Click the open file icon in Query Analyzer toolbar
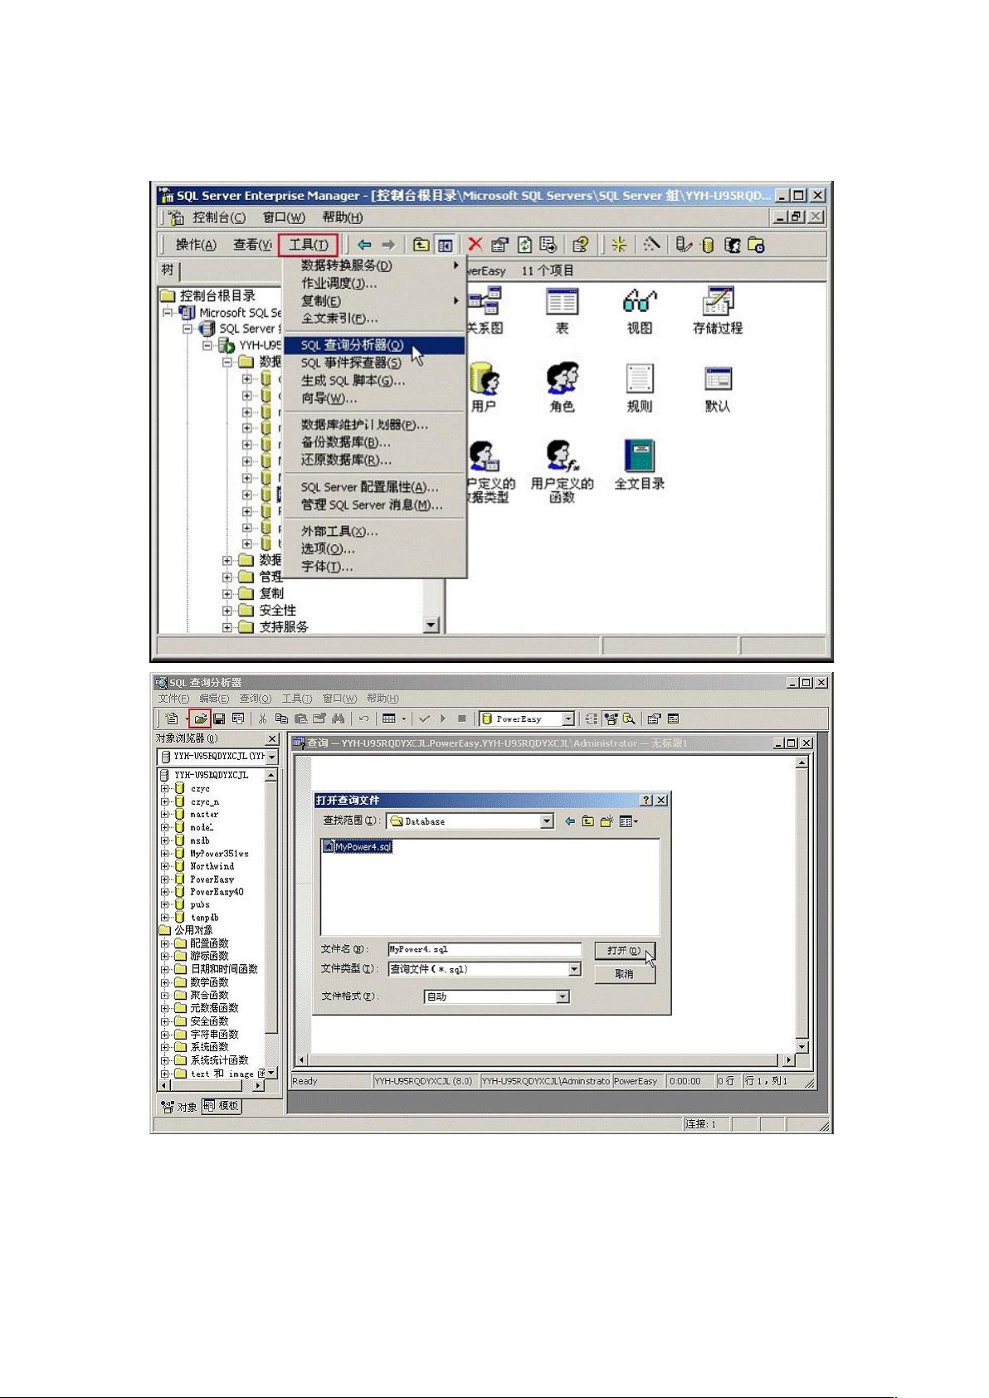This screenshot has width=989, height=1398. [200, 718]
